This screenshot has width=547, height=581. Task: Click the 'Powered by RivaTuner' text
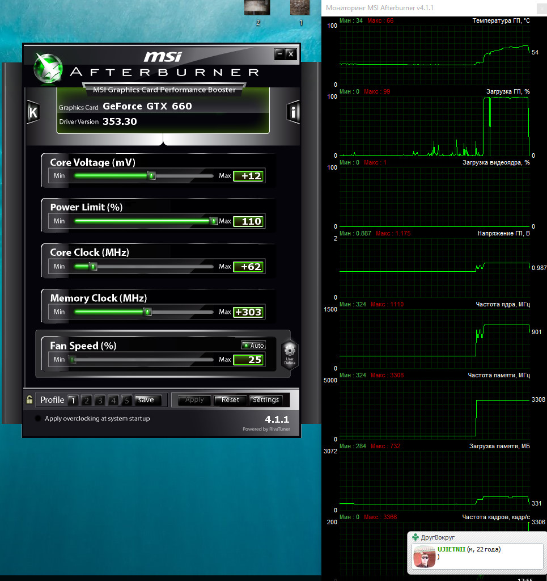266,429
